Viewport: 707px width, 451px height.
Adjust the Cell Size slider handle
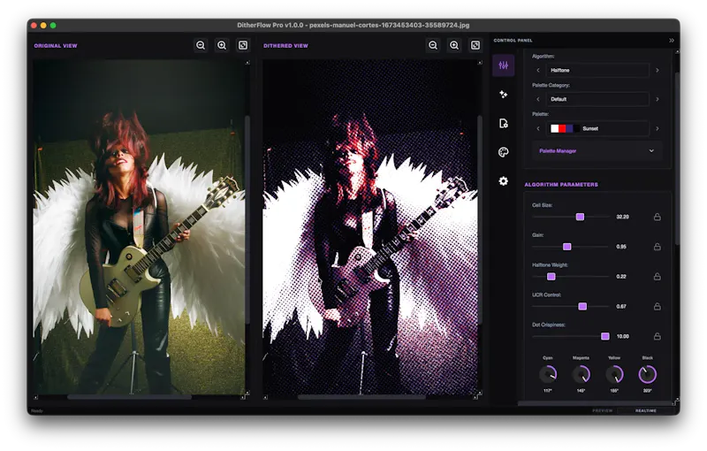[x=581, y=217]
